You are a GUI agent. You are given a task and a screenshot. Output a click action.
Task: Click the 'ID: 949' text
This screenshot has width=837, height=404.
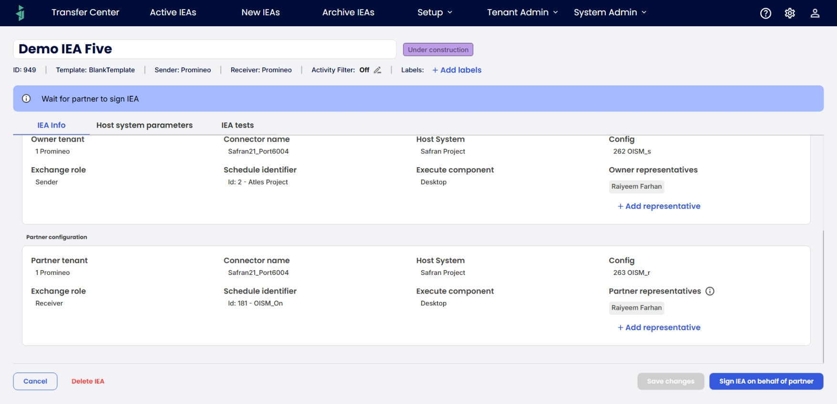point(24,70)
